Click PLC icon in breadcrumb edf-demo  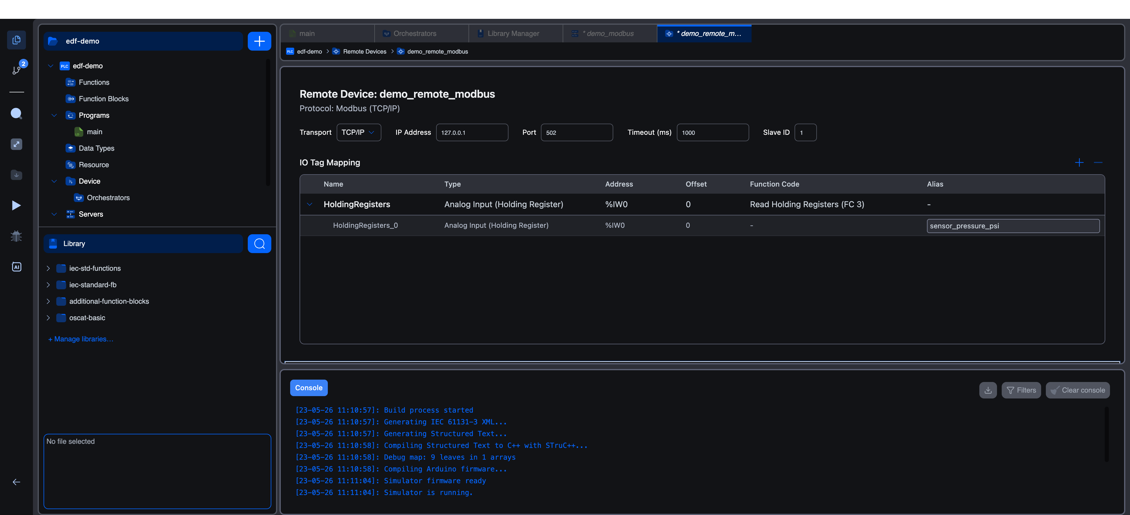290,52
